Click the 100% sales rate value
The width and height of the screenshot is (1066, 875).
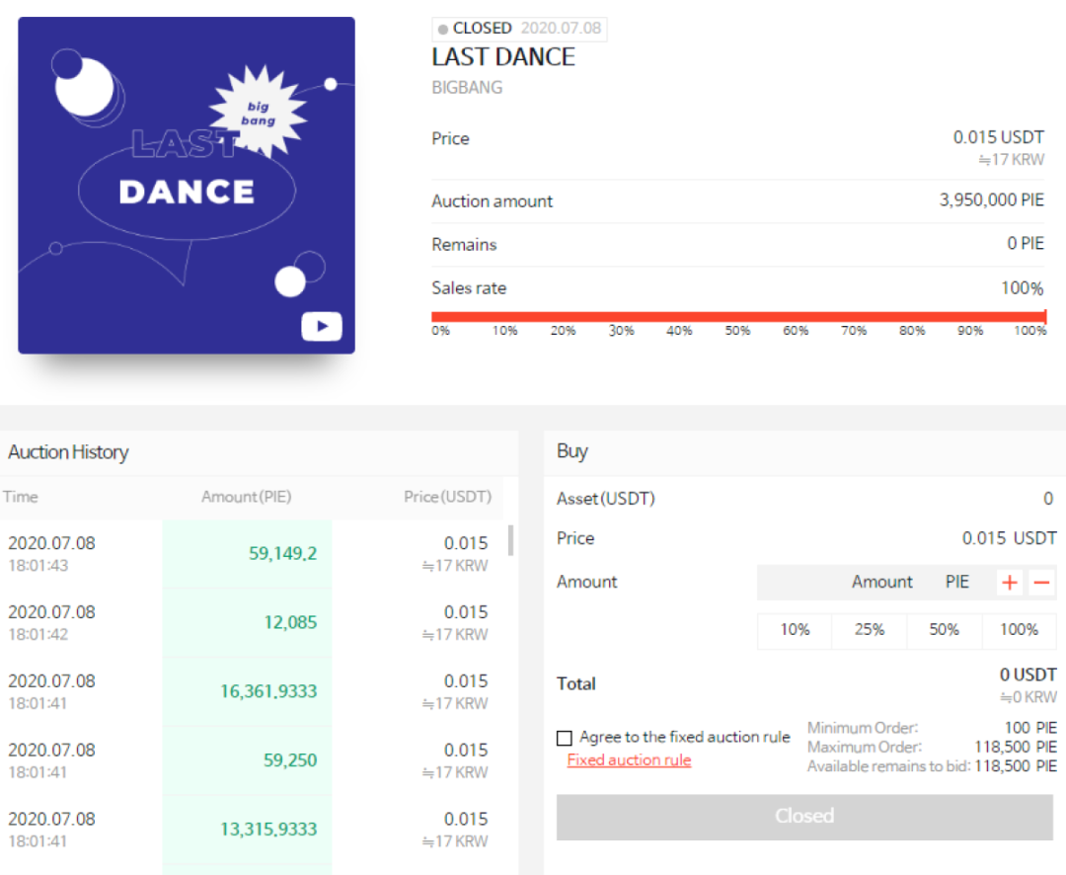(x=1022, y=288)
